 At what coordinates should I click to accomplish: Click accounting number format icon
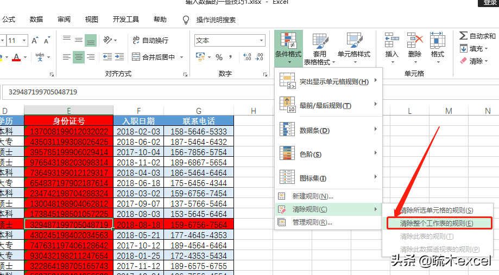[200, 57]
